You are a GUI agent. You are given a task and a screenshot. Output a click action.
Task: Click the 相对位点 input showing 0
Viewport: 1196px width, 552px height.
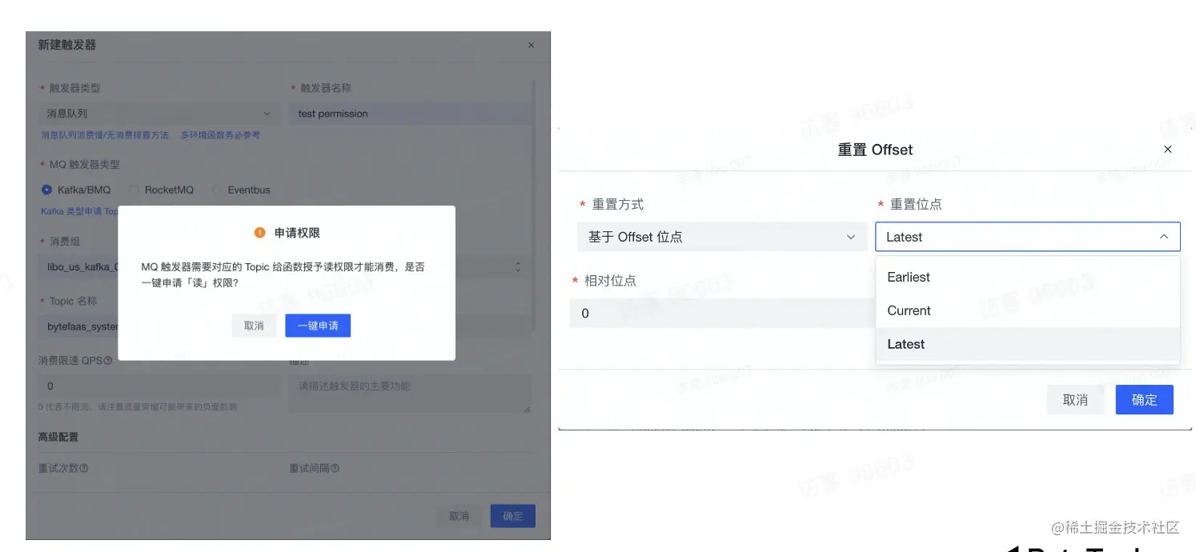(x=722, y=313)
